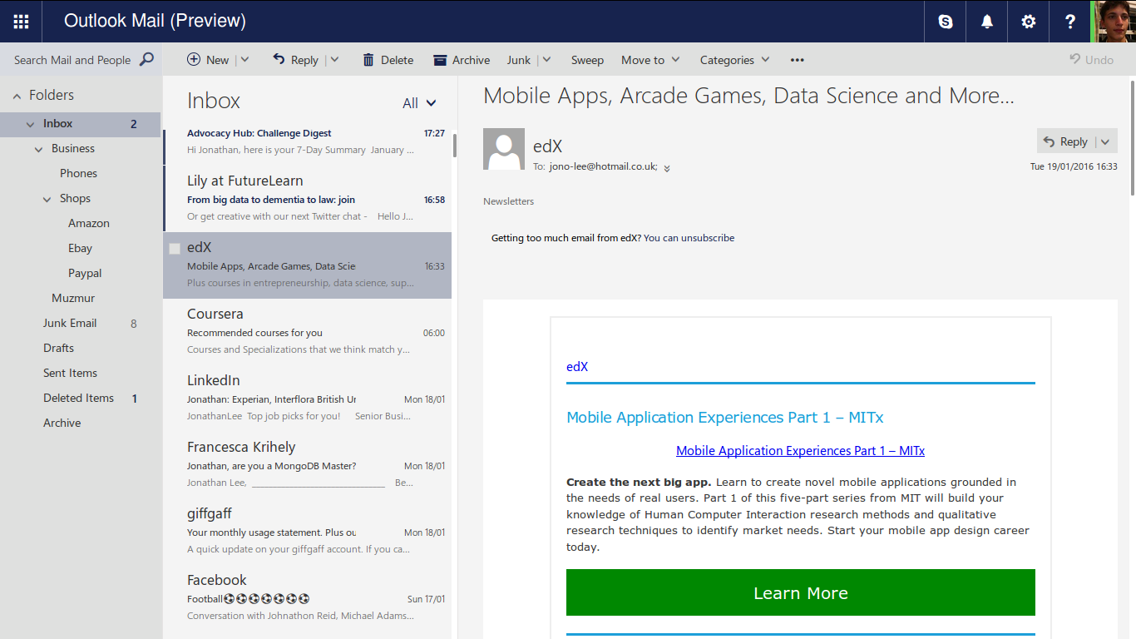Click the search magnifier icon
The height and width of the screenshot is (639, 1136).
(x=146, y=60)
